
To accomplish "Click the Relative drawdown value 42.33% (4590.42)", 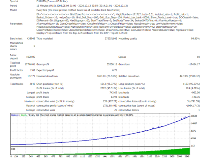I will [190, 76].
